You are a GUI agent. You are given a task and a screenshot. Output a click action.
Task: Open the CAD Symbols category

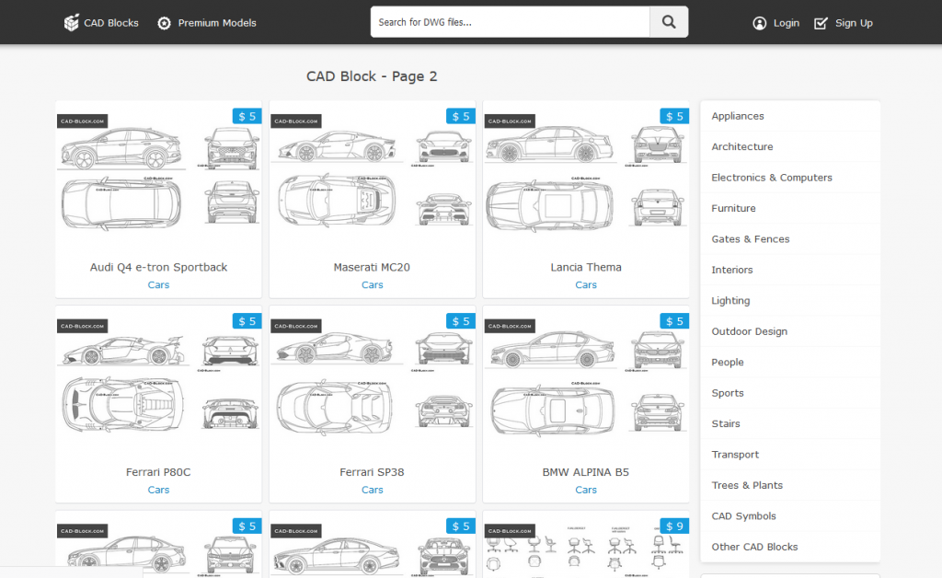click(x=743, y=516)
